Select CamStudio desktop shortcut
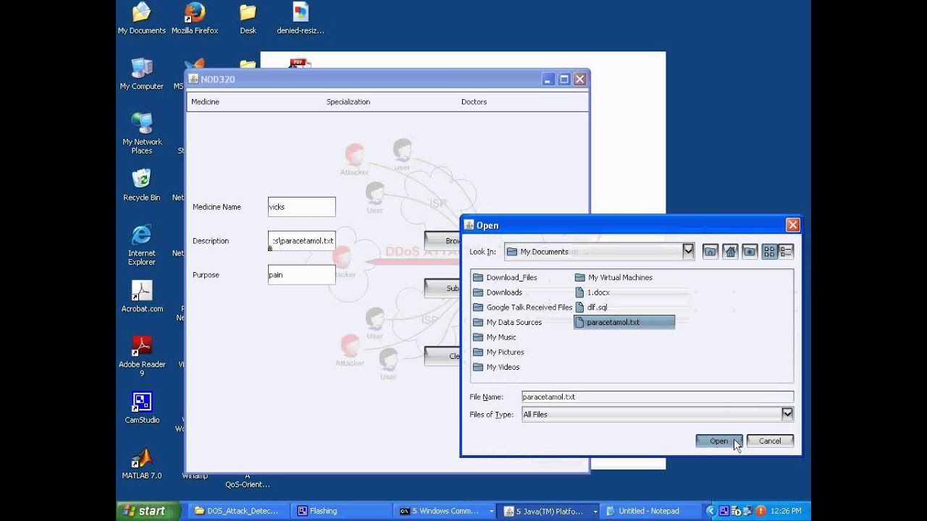The width and height of the screenshot is (927, 521). (142, 407)
